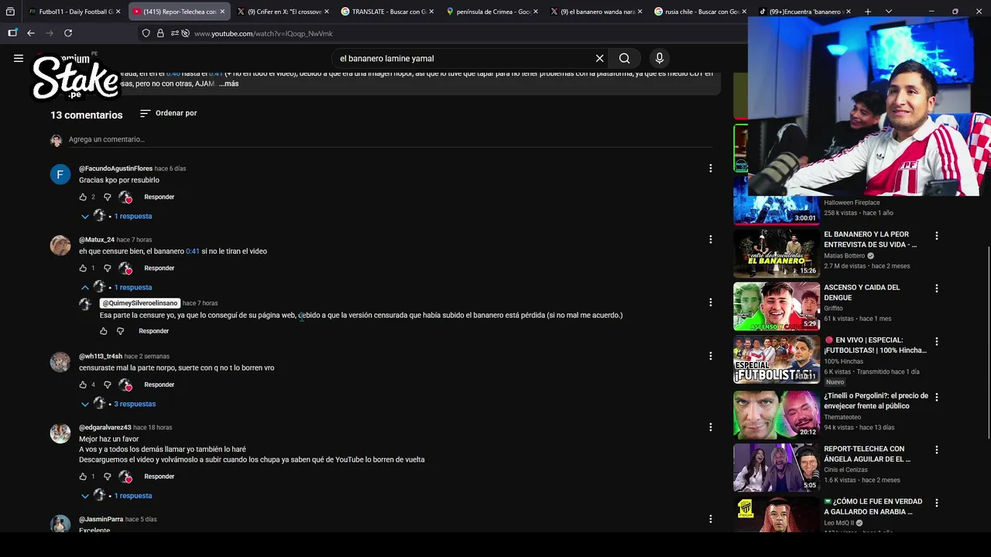Image resolution: width=991 pixels, height=557 pixels.
Task: Open options menu for @edgaralvarez43 comment
Action: 710,427
